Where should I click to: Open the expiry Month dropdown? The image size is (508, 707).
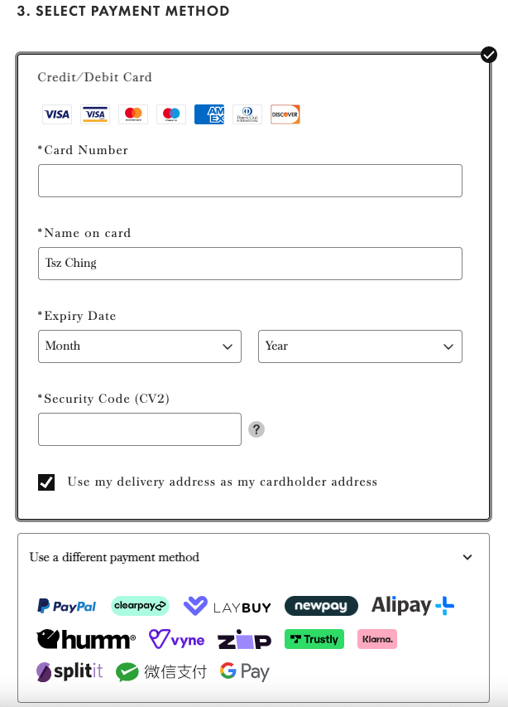140,346
